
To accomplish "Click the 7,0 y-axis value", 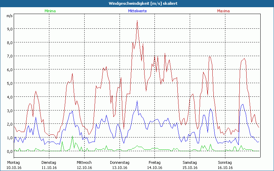I will (x=10, y=56).
